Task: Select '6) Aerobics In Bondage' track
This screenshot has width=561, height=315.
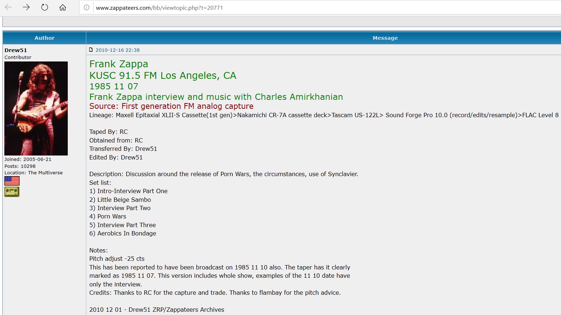Action: 123,233
